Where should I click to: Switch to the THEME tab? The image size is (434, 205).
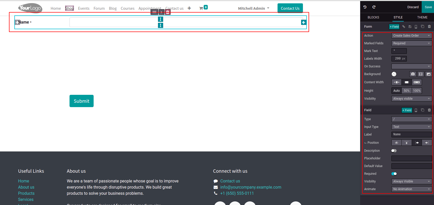tap(422, 17)
